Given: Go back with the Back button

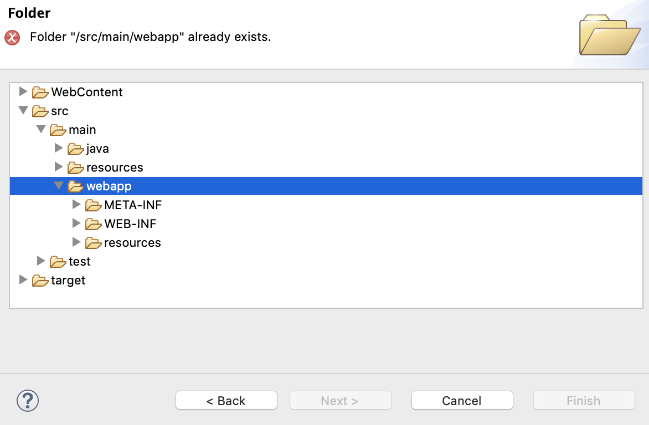Looking at the screenshot, I should click(x=226, y=401).
